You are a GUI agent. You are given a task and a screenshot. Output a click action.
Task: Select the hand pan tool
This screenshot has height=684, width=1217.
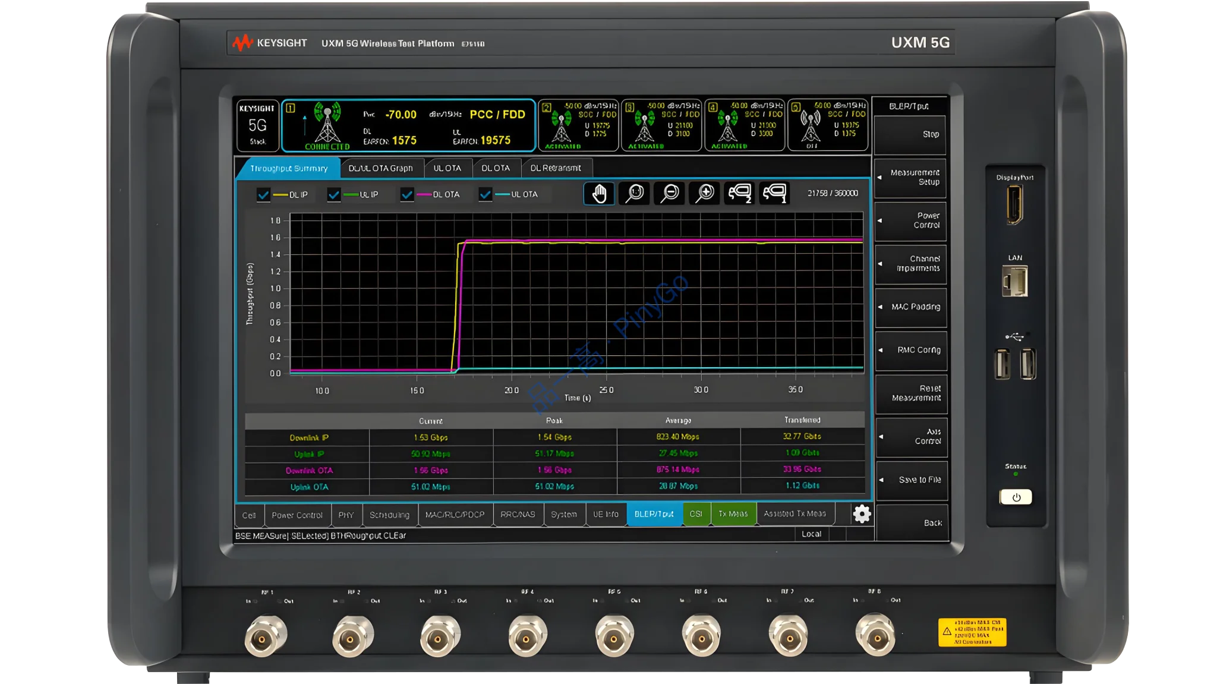pyautogui.click(x=599, y=193)
